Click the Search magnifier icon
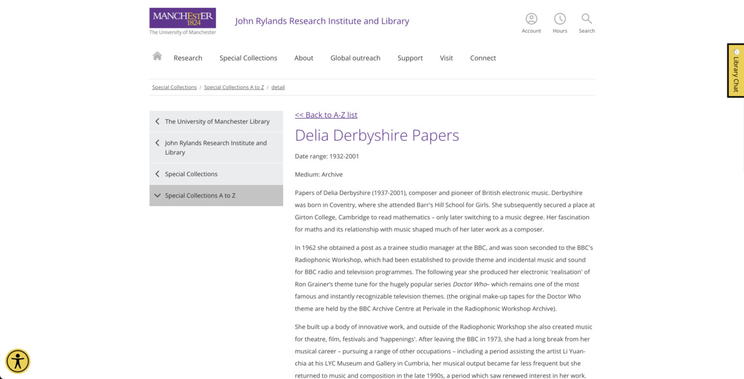The height and width of the screenshot is (379, 744). coord(587,20)
